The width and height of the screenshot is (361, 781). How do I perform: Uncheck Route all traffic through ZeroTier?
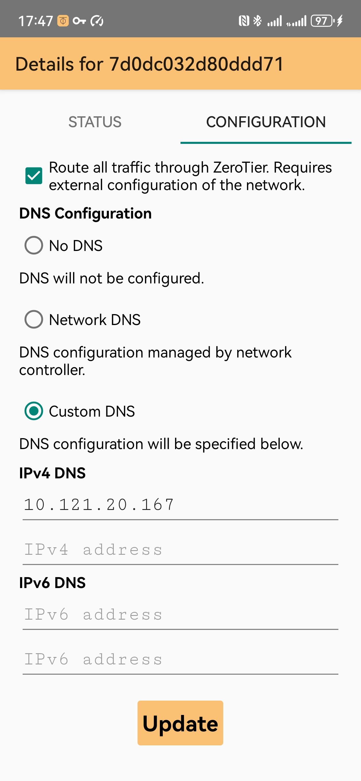click(34, 176)
